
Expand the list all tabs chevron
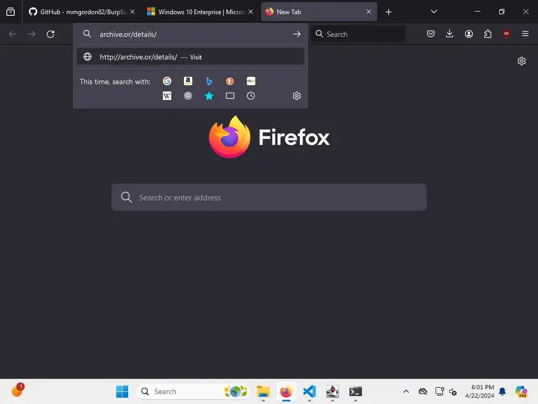click(433, 12)
